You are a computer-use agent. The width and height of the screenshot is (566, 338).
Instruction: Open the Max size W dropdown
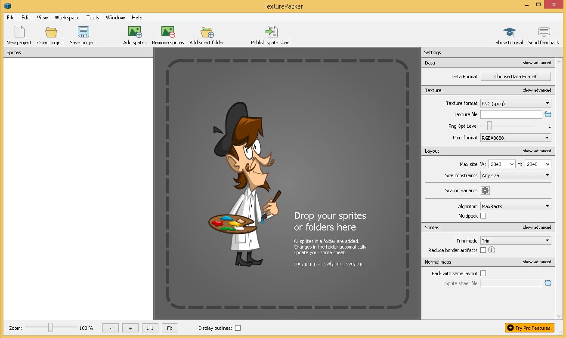coord(502,164)
